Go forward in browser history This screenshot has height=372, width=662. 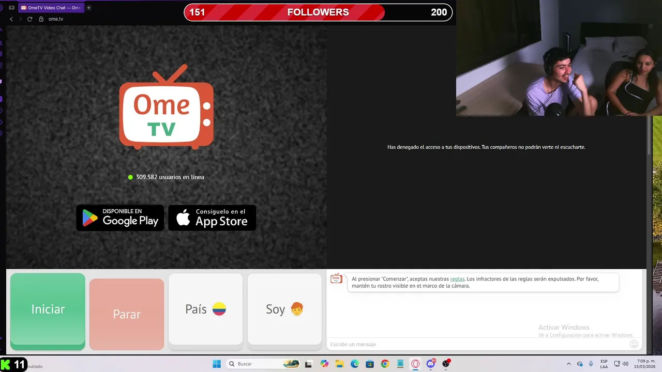pyautogui.click(x=20, y=19)
